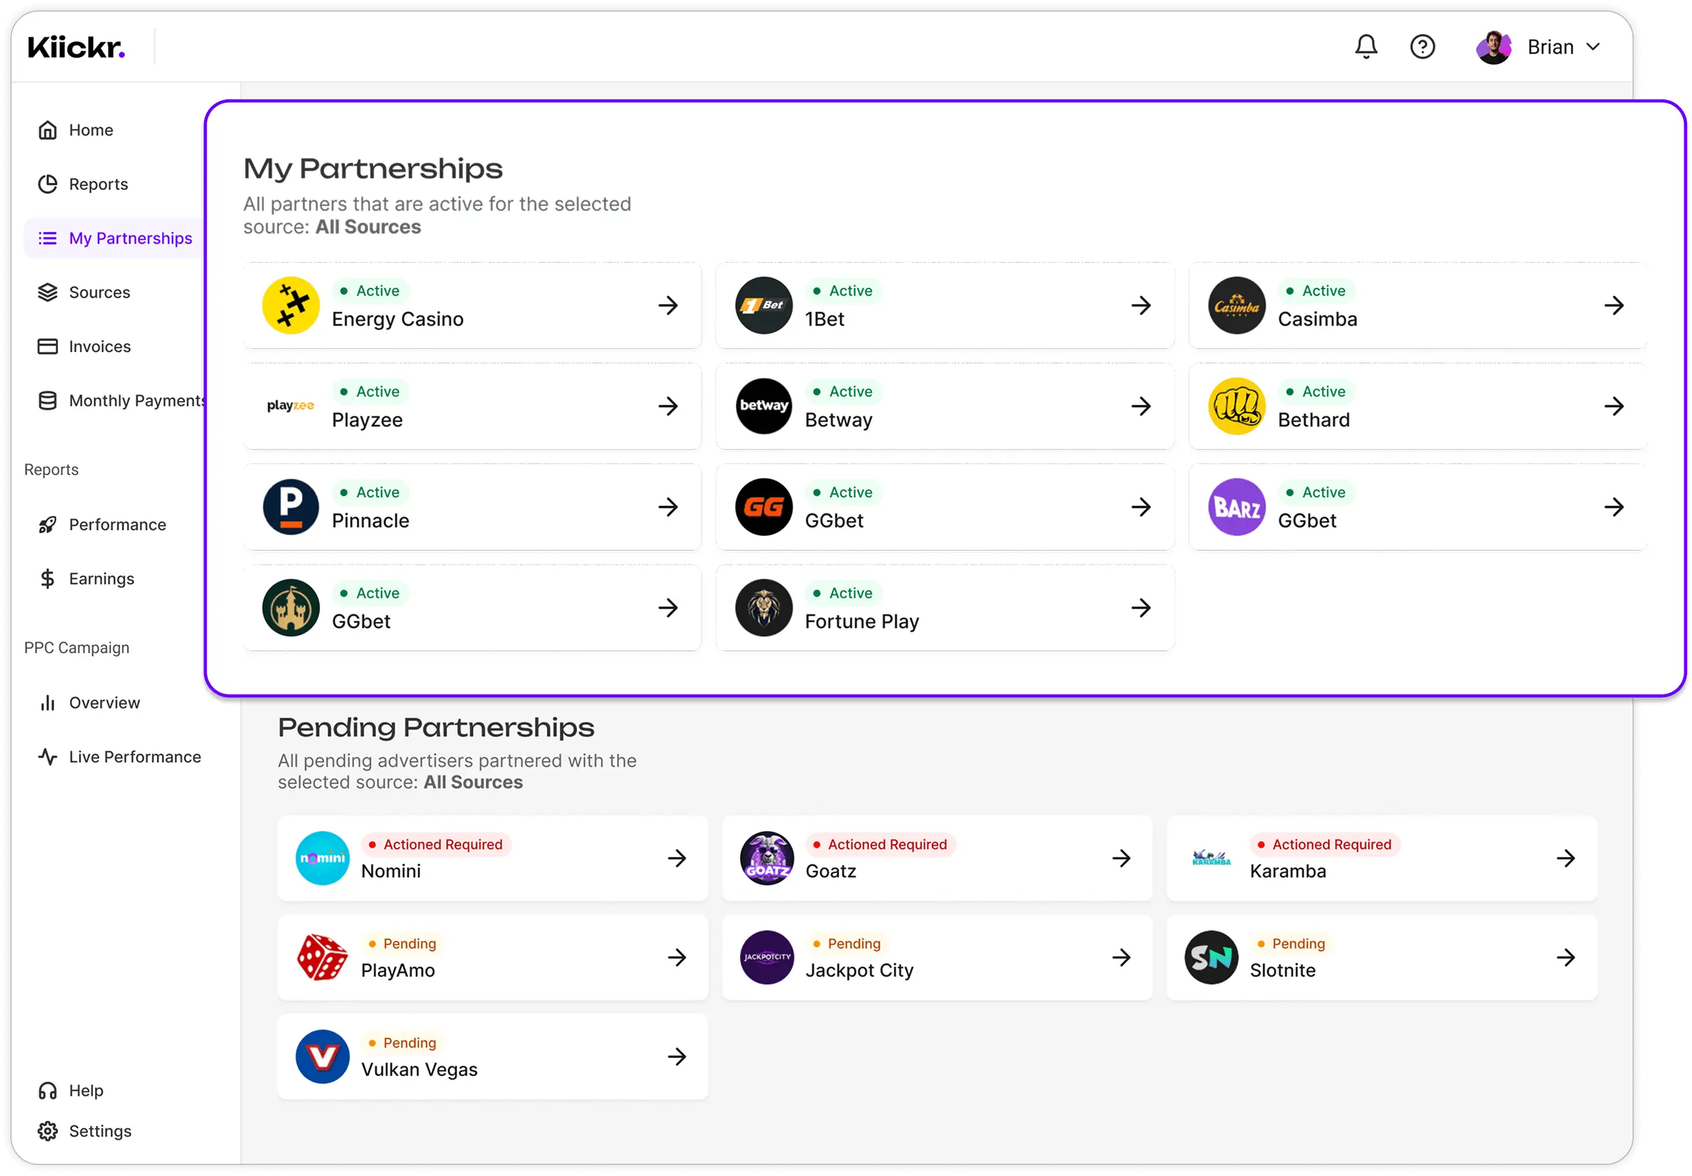This screenshot has height=1176, width=1692.
Task: Open Invoices card icon in sidebar
Action: [x=48, y=347]
